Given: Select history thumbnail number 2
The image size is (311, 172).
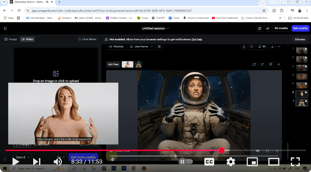Looking at the screenshot, I should pos(302,59).
